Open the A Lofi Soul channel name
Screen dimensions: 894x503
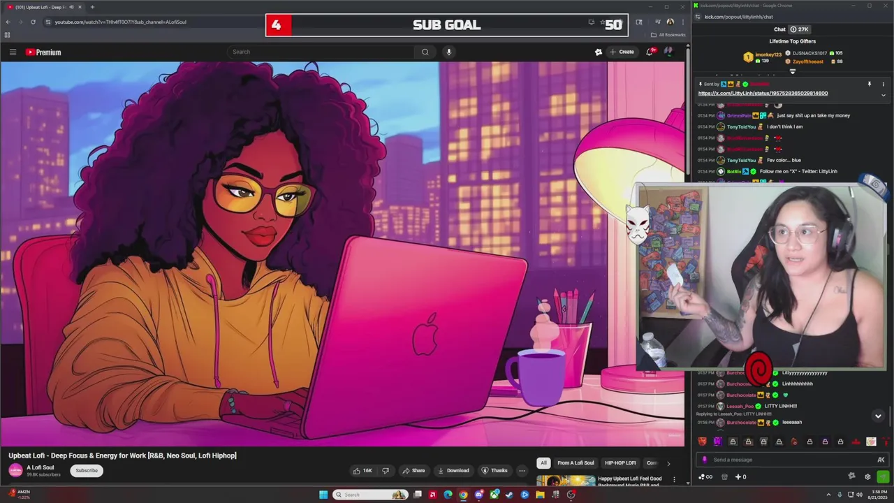point(41,467)
